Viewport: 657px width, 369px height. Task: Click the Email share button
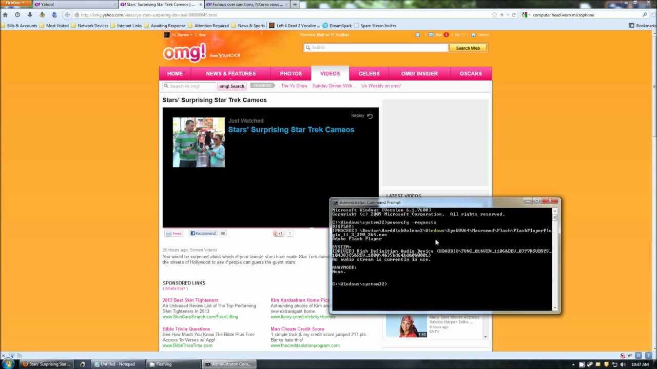pyautogui.click(x=173, y=233)
